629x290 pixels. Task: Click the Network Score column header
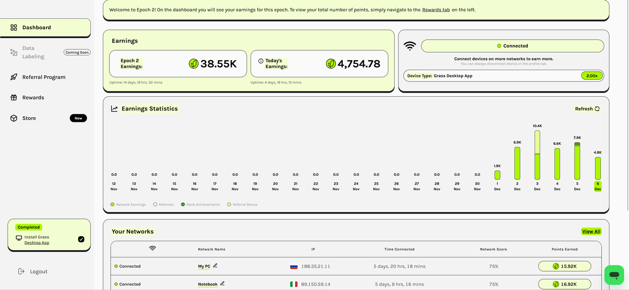point(494,249)
